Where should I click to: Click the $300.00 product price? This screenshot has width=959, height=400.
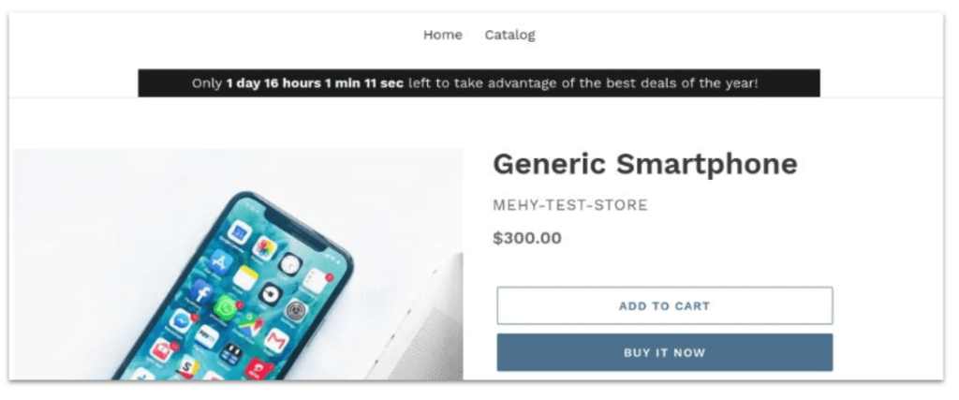pyautogui.click(x=526, y=238)
